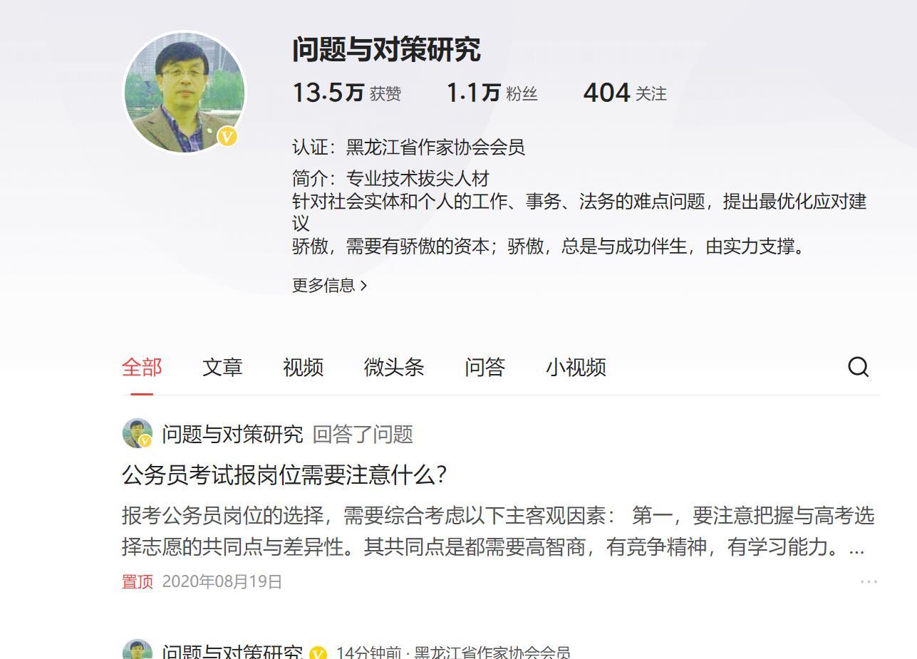917x659 pixels.
Task: Open the answer preview text starting 报考公务员岗位
Action: coord(498,531)
